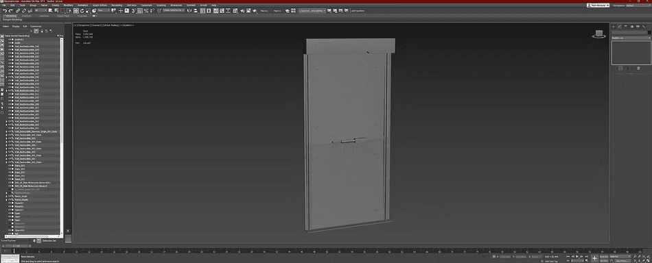Toggle the Scene Explorer toolbar button
Viewport: 652px width, 263px height.
tap(202, 10)
